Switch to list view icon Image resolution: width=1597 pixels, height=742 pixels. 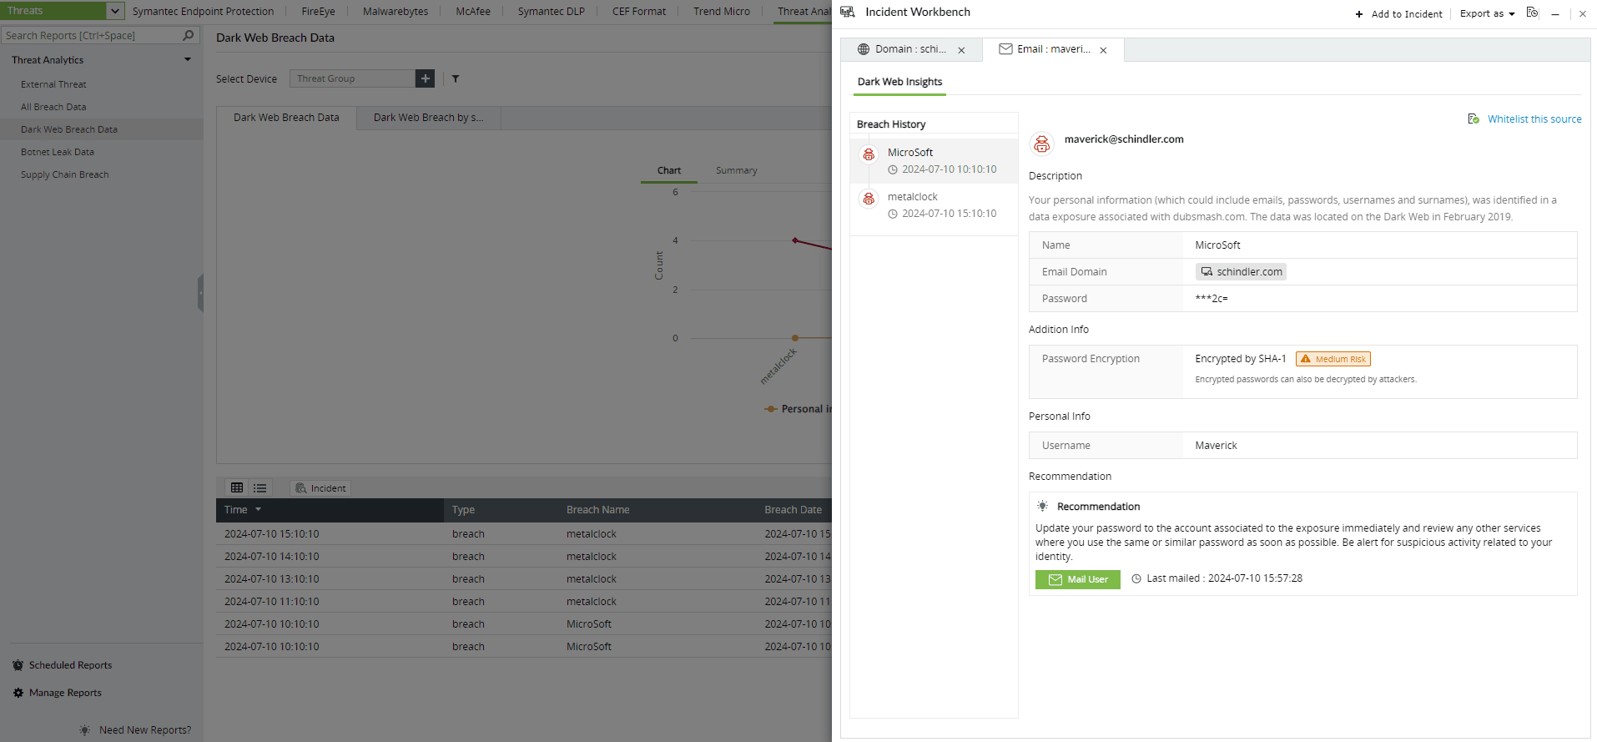pyautogui.click(x=260, y=487)
